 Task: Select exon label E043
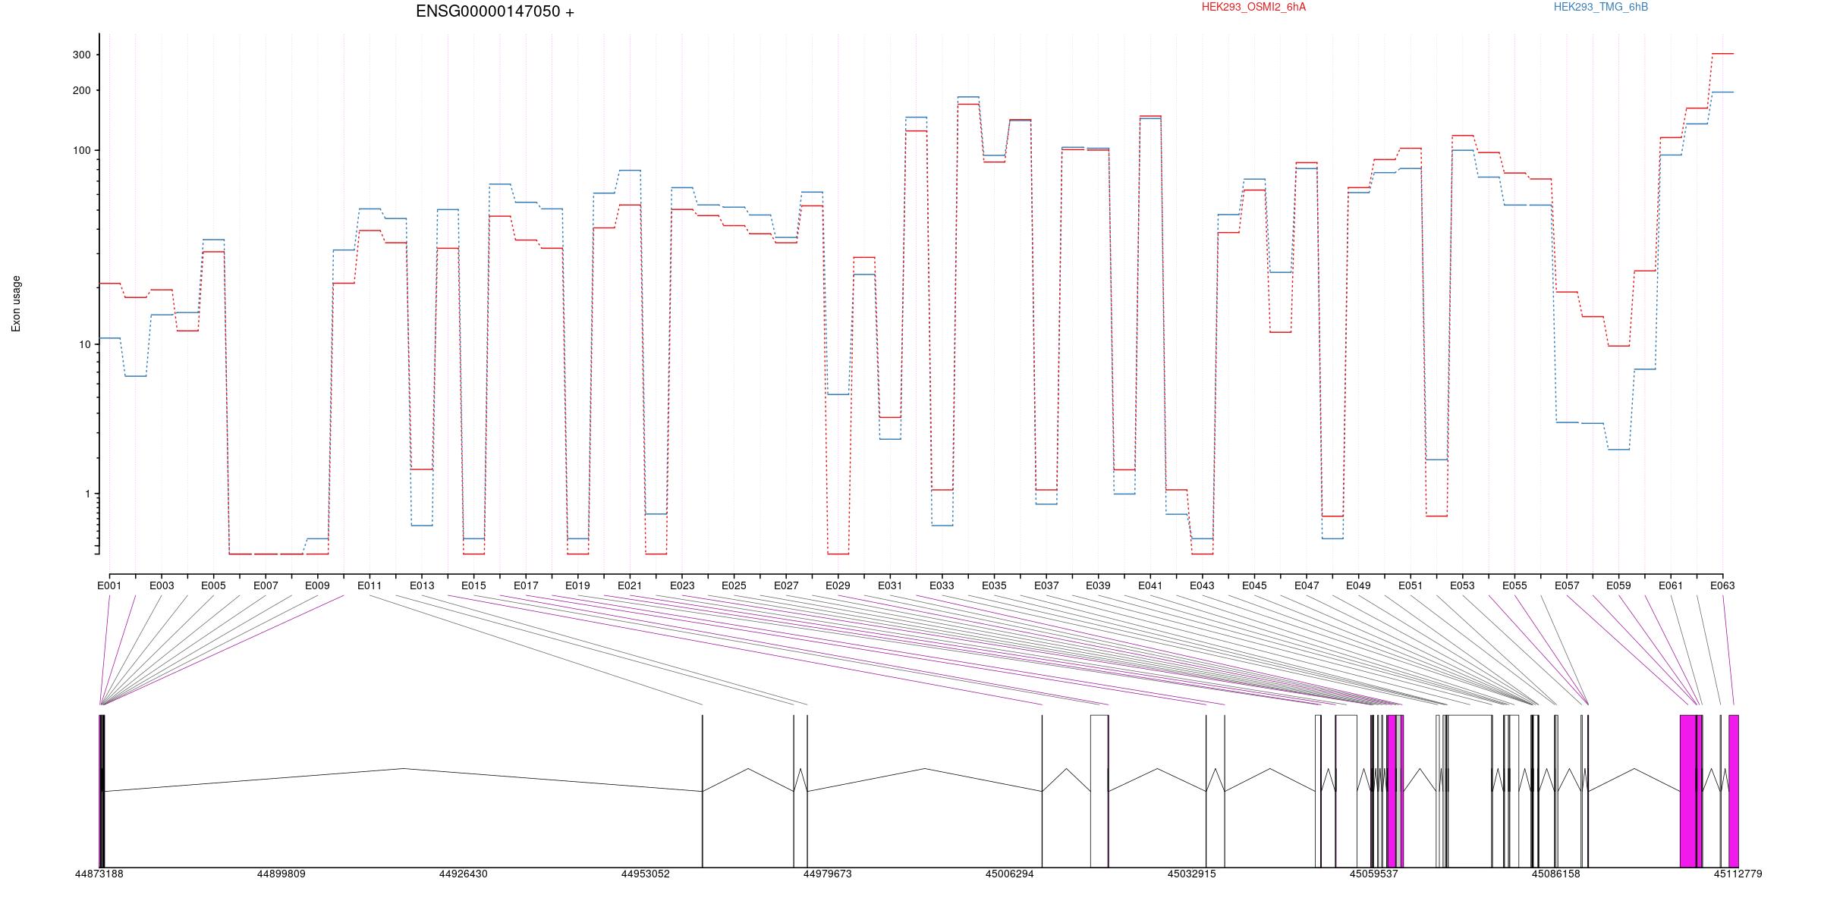[x=1202, y=585]
